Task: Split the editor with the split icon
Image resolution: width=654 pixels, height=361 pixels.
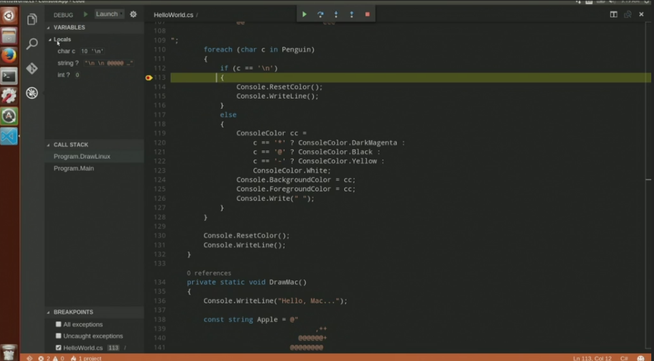Action: click(613, 14)
